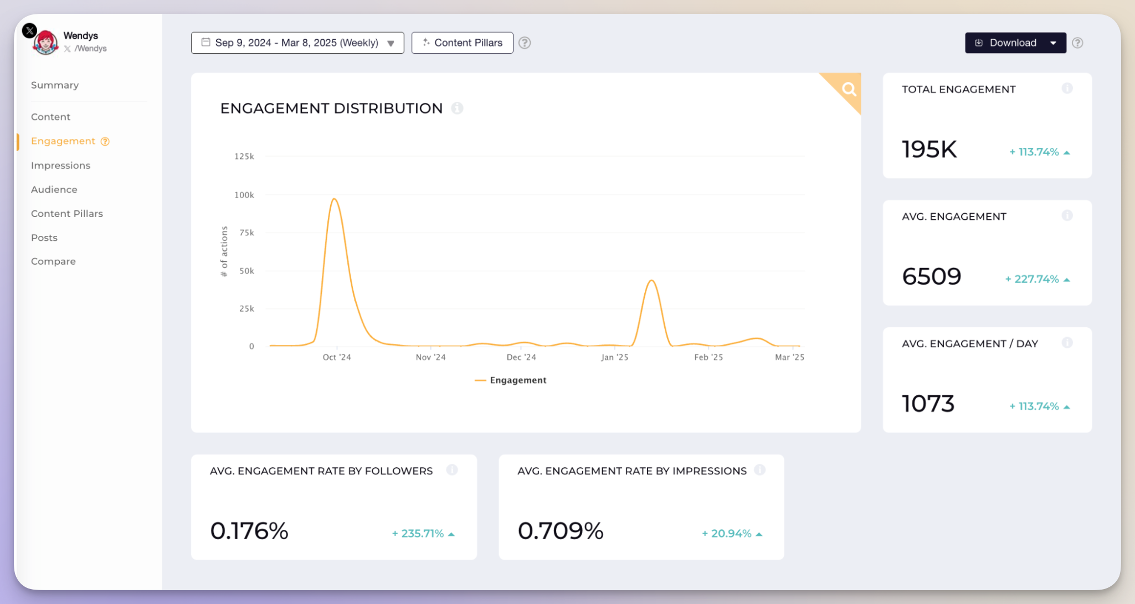The image size is (1135, 604).
Task: Click the magnifier zoom icon on the chart corner
Action: 849,89
